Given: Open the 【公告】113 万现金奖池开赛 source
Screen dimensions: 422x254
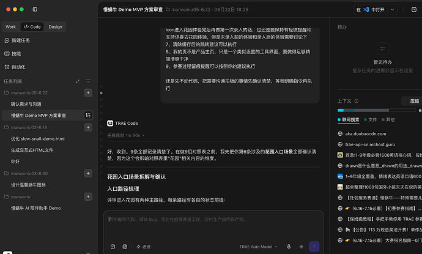Looking at the screenshot, I should click(380, 230).
